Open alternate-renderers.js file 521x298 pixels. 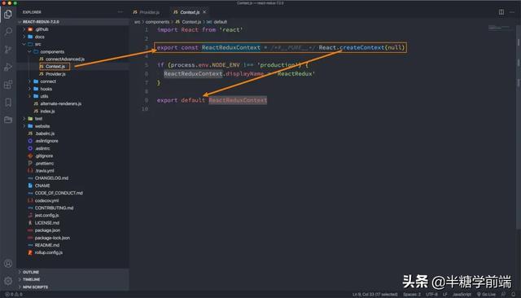(x=72, y=103)
